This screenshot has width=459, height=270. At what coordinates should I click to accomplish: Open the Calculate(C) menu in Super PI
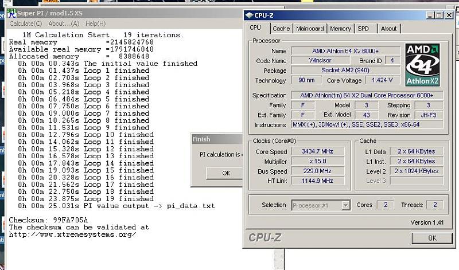(25, 24)
